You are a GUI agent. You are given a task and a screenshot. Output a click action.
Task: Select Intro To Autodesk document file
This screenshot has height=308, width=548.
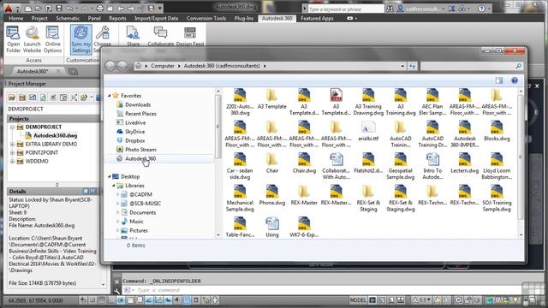coord(432,166)
